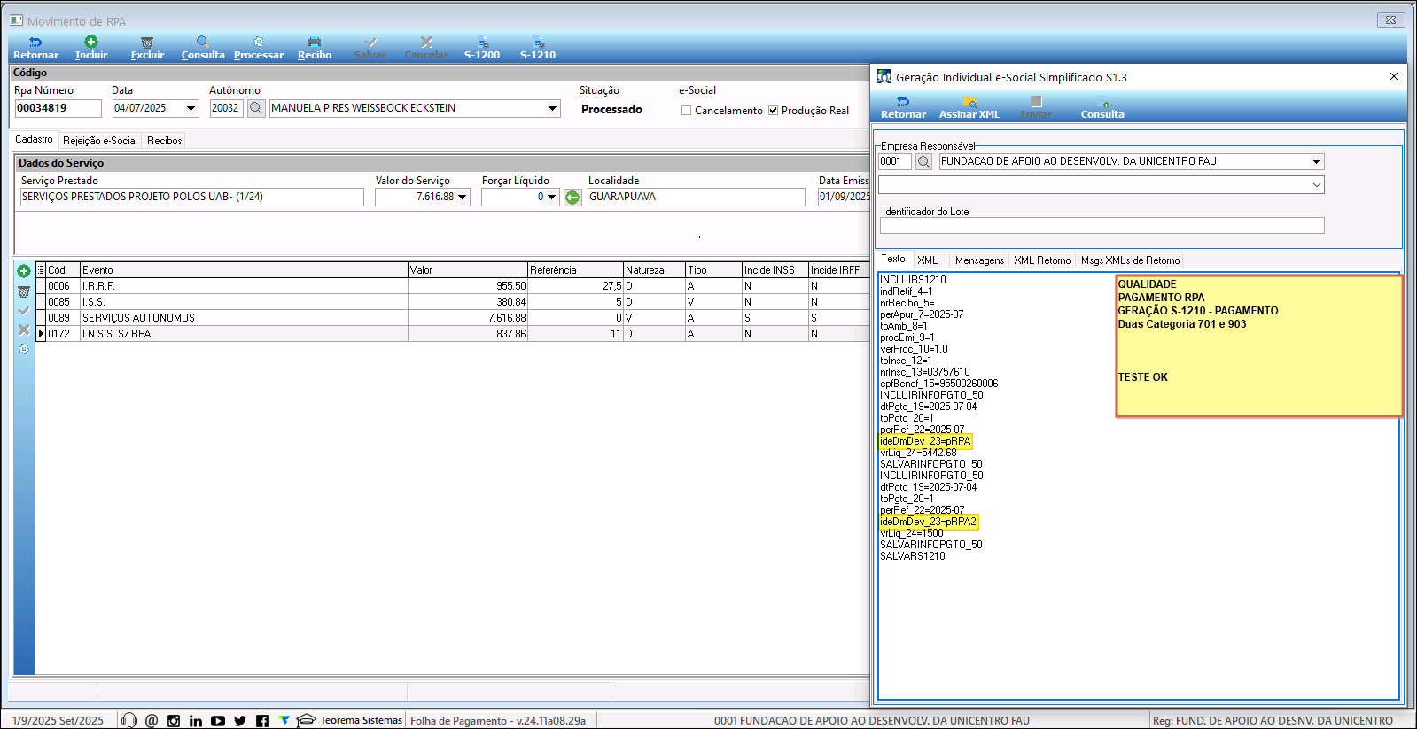Click the colorful Teorema logo icon in status bar
The width and height of the screenshot is (1417, 729).
click(x=284, y=720)
